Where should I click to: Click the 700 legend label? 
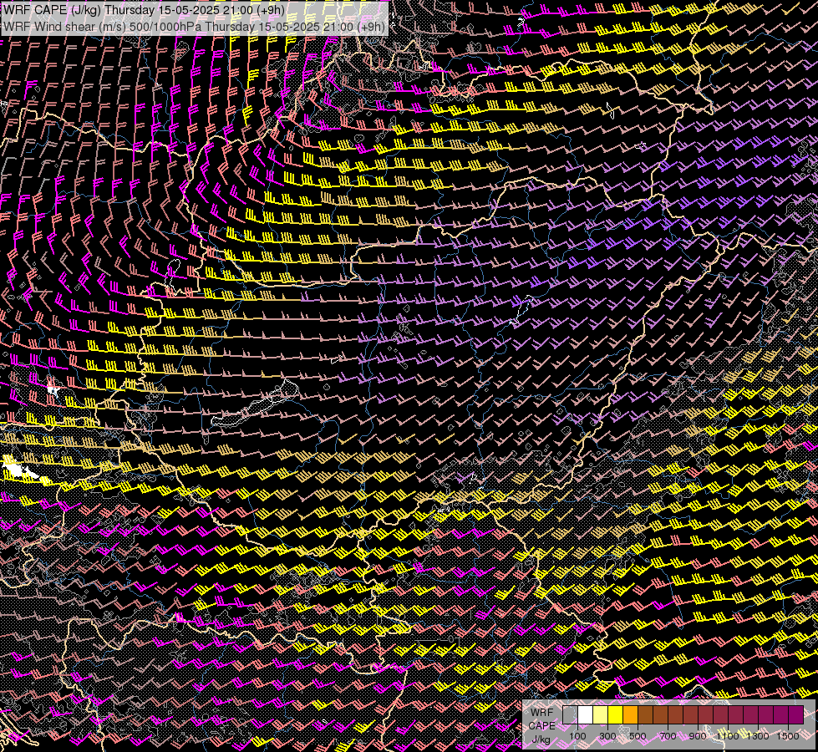click(x=668, y=736)
